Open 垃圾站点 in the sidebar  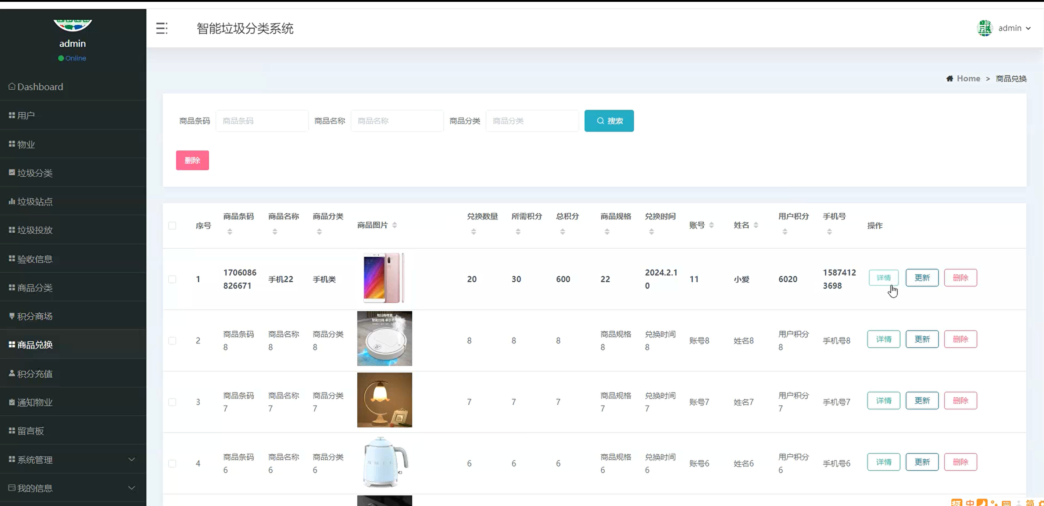tap(73, 201)
